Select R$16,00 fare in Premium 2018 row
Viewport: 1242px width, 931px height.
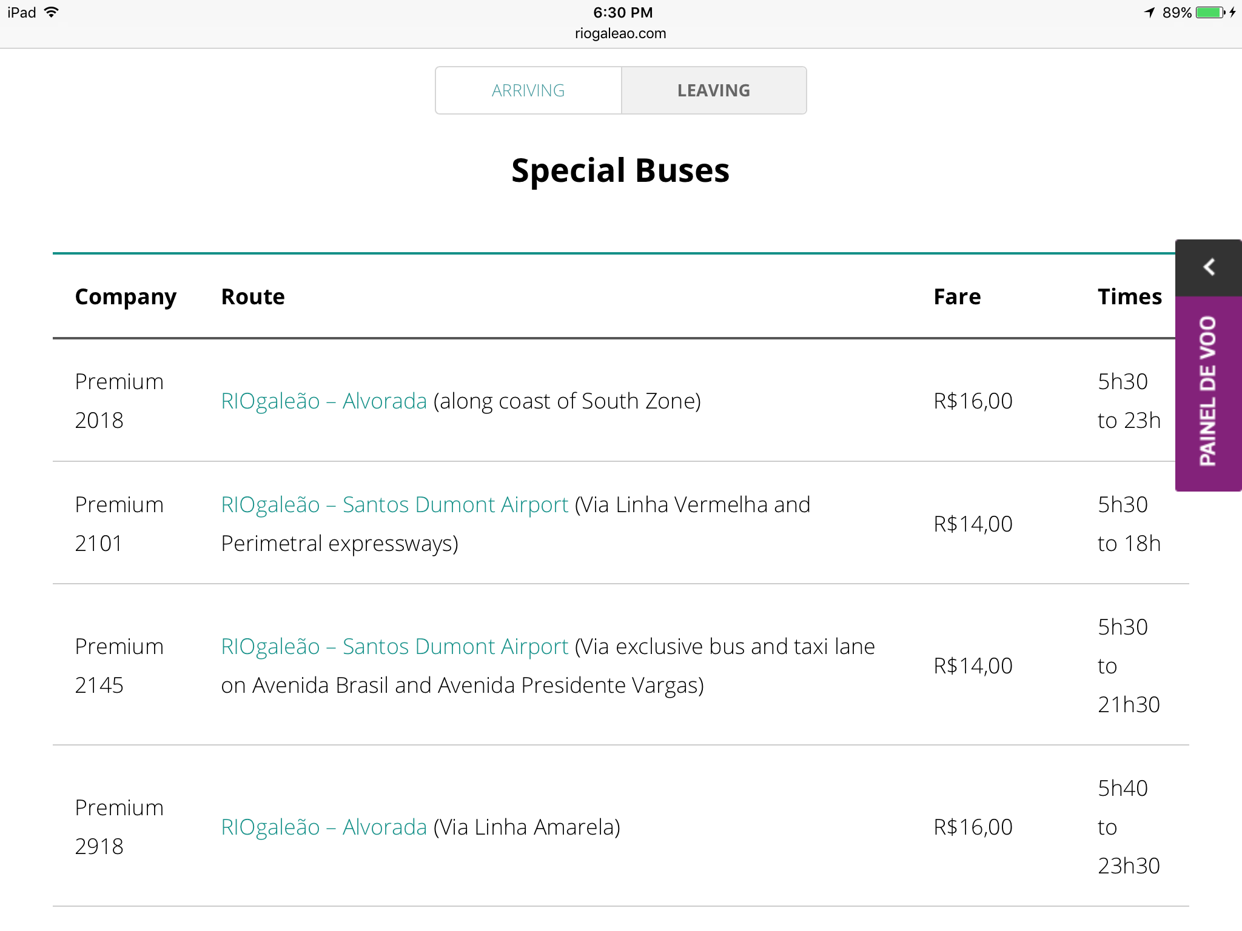(973, 401)
